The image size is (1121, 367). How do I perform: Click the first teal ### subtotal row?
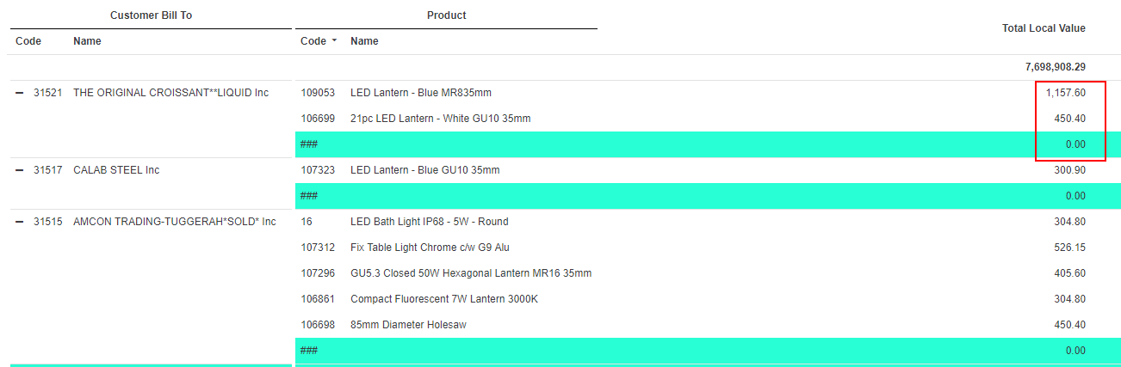tap(708, 144)
